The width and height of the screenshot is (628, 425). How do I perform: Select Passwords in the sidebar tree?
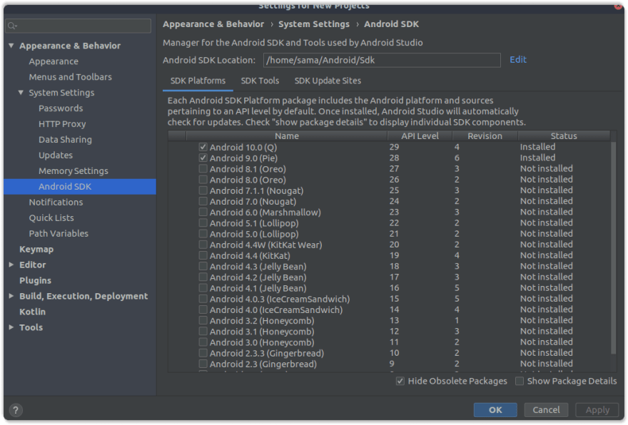pyautogui.click(x=61, y=108)
